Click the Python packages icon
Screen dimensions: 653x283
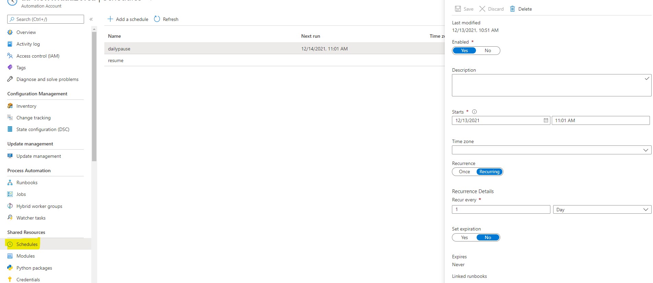click(10, 268)
